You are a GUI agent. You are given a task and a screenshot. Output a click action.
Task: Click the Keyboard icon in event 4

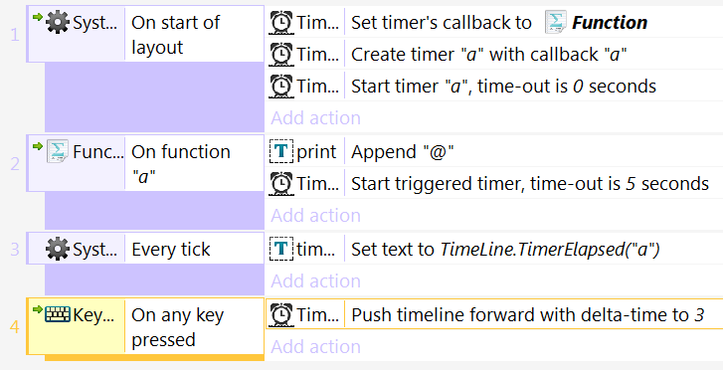58,314
